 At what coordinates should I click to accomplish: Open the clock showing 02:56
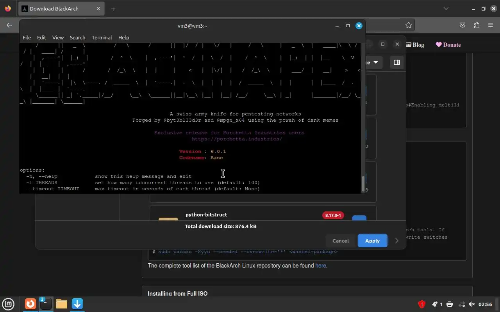tap(485, 304)
